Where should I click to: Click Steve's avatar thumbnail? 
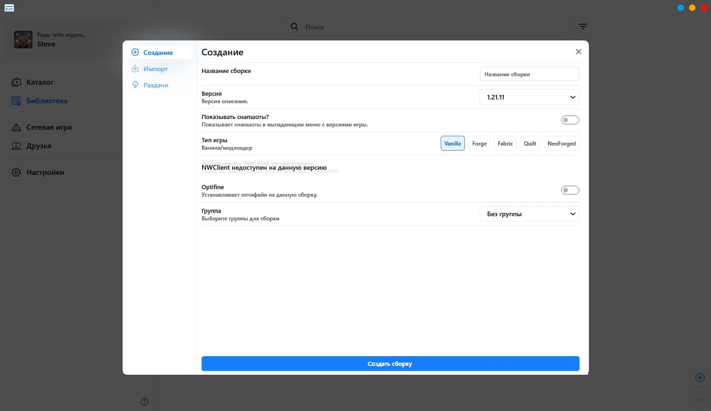point(23,40)
